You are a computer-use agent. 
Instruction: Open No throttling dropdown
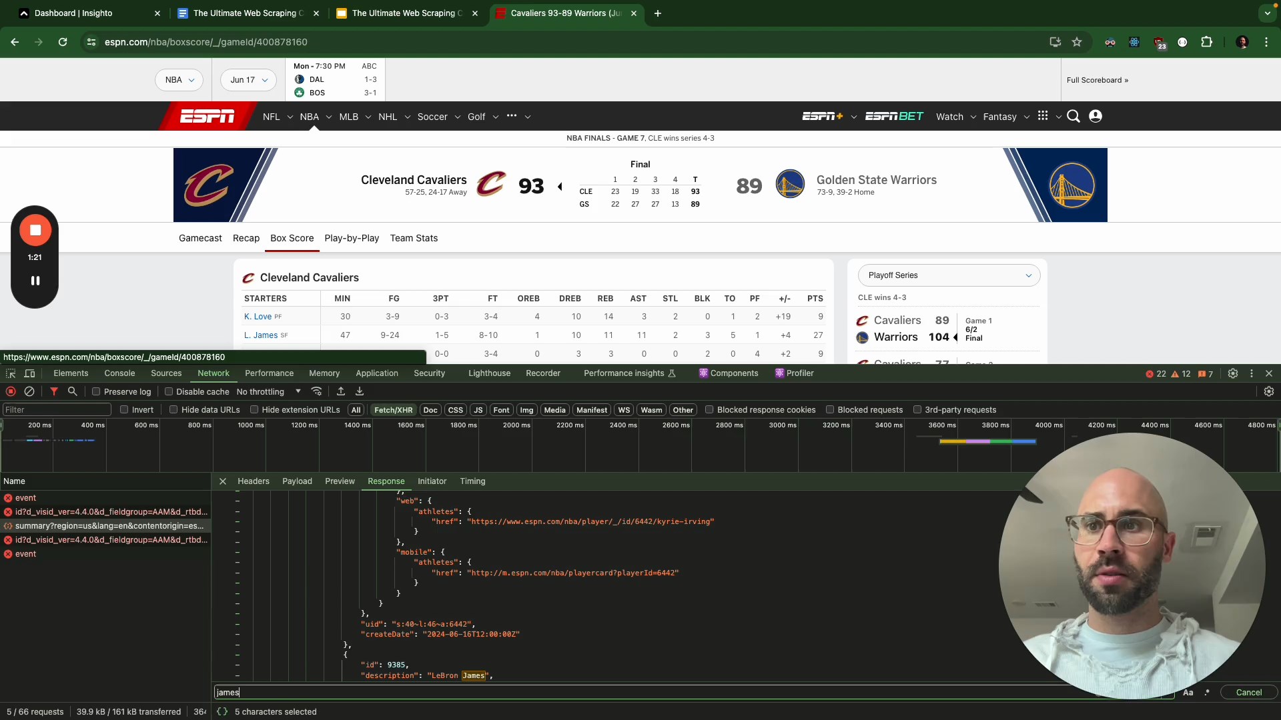pyautogui.click(x=269, y=392)
